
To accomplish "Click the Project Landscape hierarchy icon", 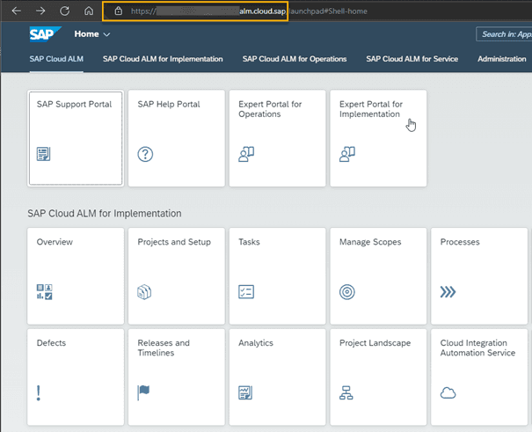I will click(x=346, y=393).
